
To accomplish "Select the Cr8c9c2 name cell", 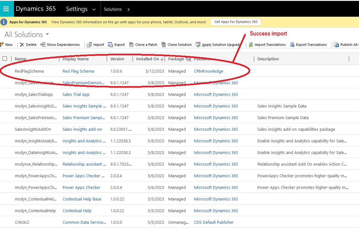I will [22, 222].
